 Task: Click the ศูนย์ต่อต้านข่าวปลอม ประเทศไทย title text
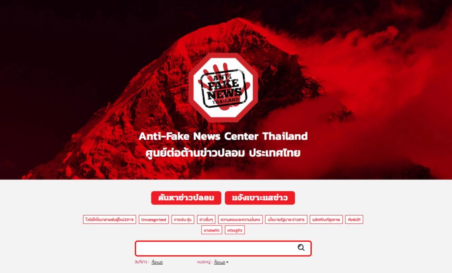pyautogui.click(x=223, y=153)
